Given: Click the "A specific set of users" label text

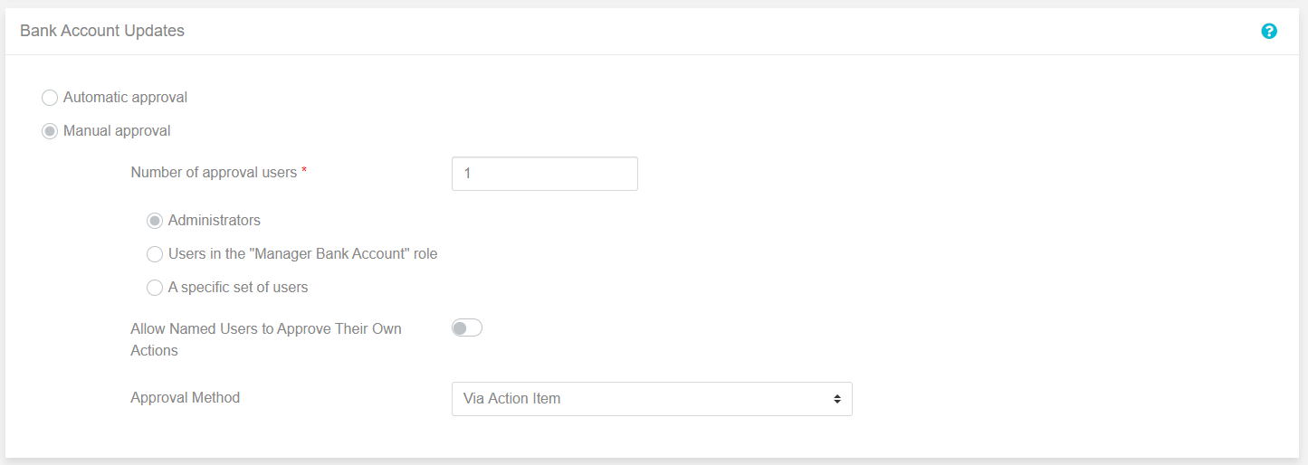Looking at the screenshot, I should pyautogui.click(x=238, y=287).
